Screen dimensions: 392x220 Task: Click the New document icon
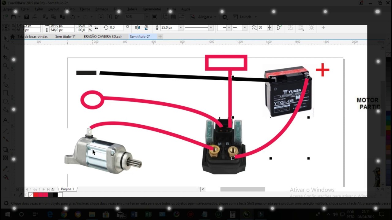[x=6, y=17]
